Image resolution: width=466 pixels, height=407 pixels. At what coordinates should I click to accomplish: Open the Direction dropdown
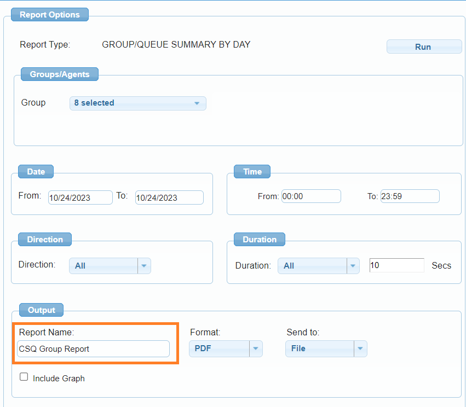(110, 266)
